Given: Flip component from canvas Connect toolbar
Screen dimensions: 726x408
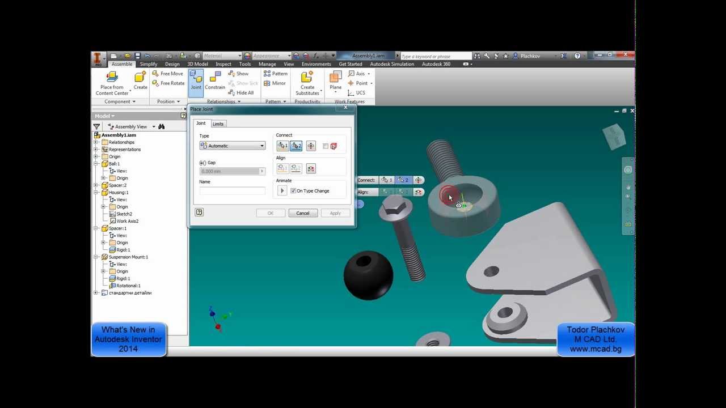Looking at the screenshot, I should tap(418, 180).
